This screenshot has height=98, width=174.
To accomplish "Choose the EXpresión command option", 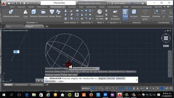I will click(x=50, y=81).
